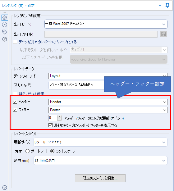This screenshot has width=174, height=191.
Task: Click the レポートスタイル group label
Action: 25,134
